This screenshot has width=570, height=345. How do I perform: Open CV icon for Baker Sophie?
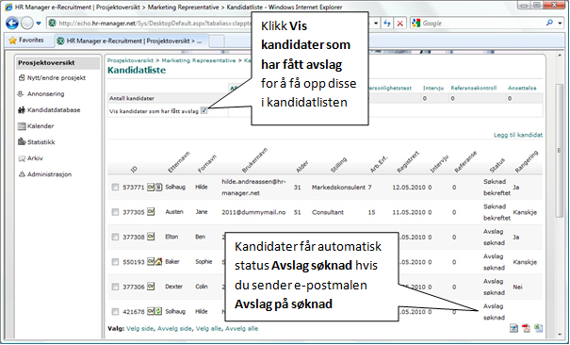coord(151,261)
